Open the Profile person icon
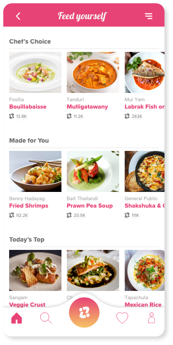This screenshot has width=173, height=345. [x=152, y=318]
